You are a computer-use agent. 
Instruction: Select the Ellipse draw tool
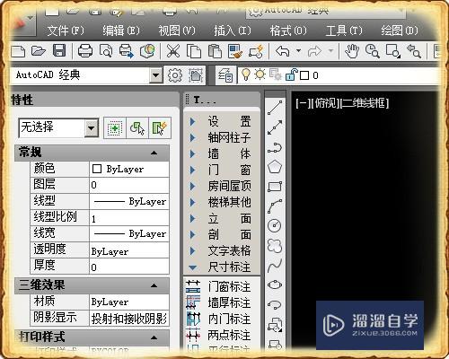275,285
